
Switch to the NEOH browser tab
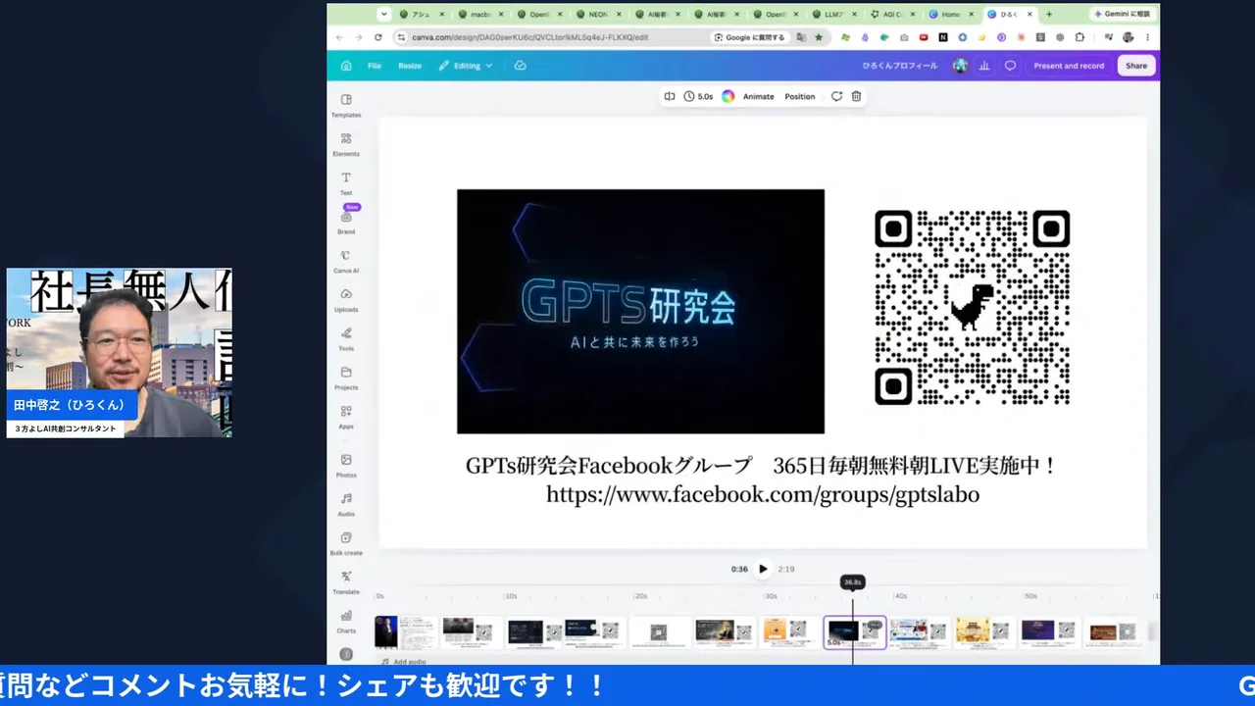(x=600, y=15)
